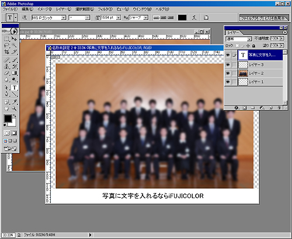The height and width of the screenshot is (239, 292).
Task: Select the Zoom tool
Action: (x=14, y=108)
